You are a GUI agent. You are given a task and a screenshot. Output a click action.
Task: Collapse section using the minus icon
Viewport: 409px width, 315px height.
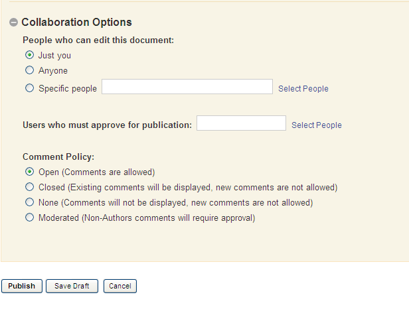click(13, 23)
